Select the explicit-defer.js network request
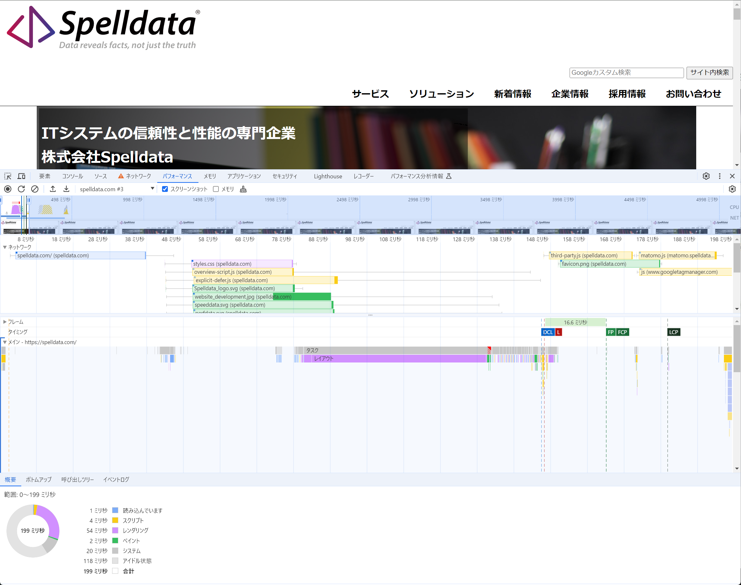The width and height of the screenshot is (741, 585). pos(265,280)
